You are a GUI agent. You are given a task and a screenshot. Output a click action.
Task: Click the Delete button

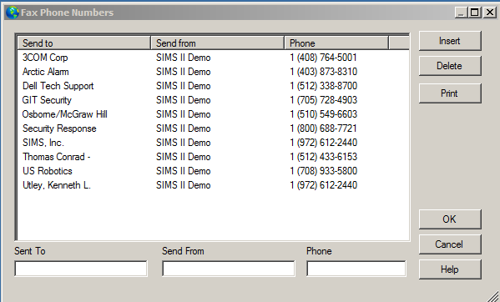coord(450,66)
